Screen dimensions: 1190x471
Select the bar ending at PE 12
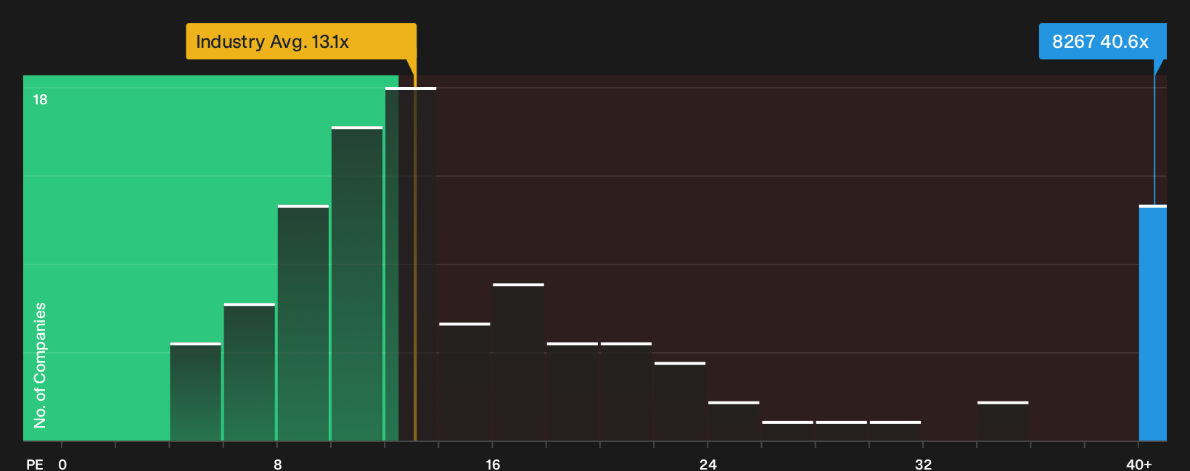pyautogui.click(x=357, y=283)
